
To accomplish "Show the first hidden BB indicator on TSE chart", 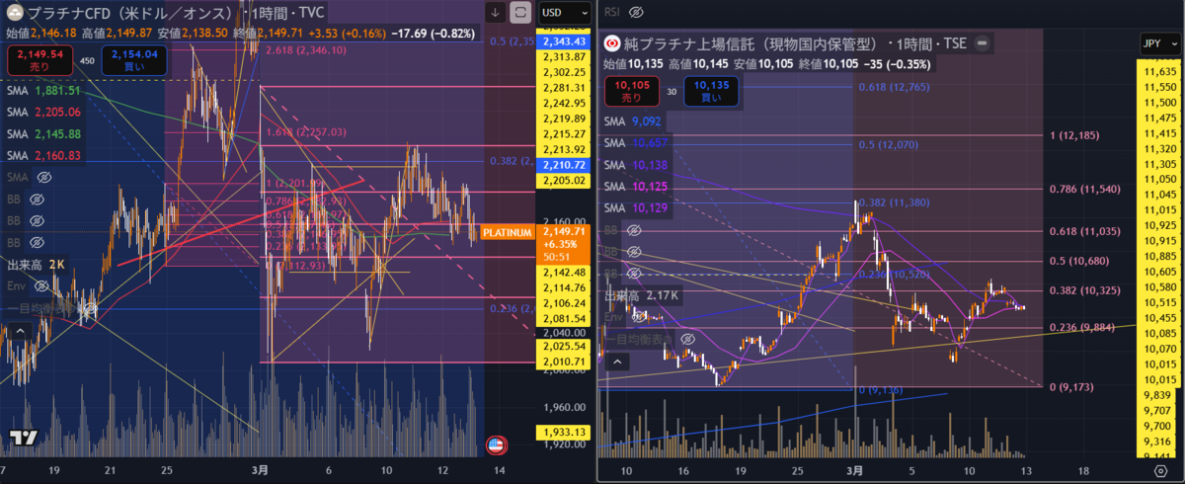I will pyautogui.click(x=633, y=229).
